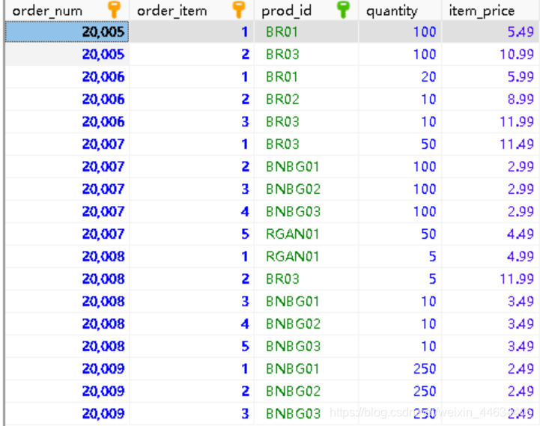Select prod_id RGAN01 in order 20,008 row
The height and width of the screenshot is (426, 540).
click(306, 256)
